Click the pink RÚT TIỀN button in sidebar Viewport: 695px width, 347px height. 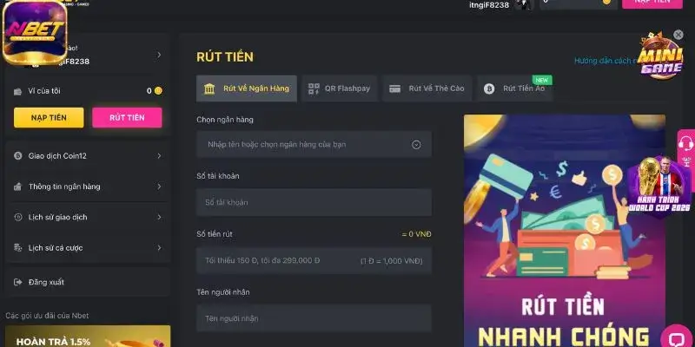tap(127, 118)
